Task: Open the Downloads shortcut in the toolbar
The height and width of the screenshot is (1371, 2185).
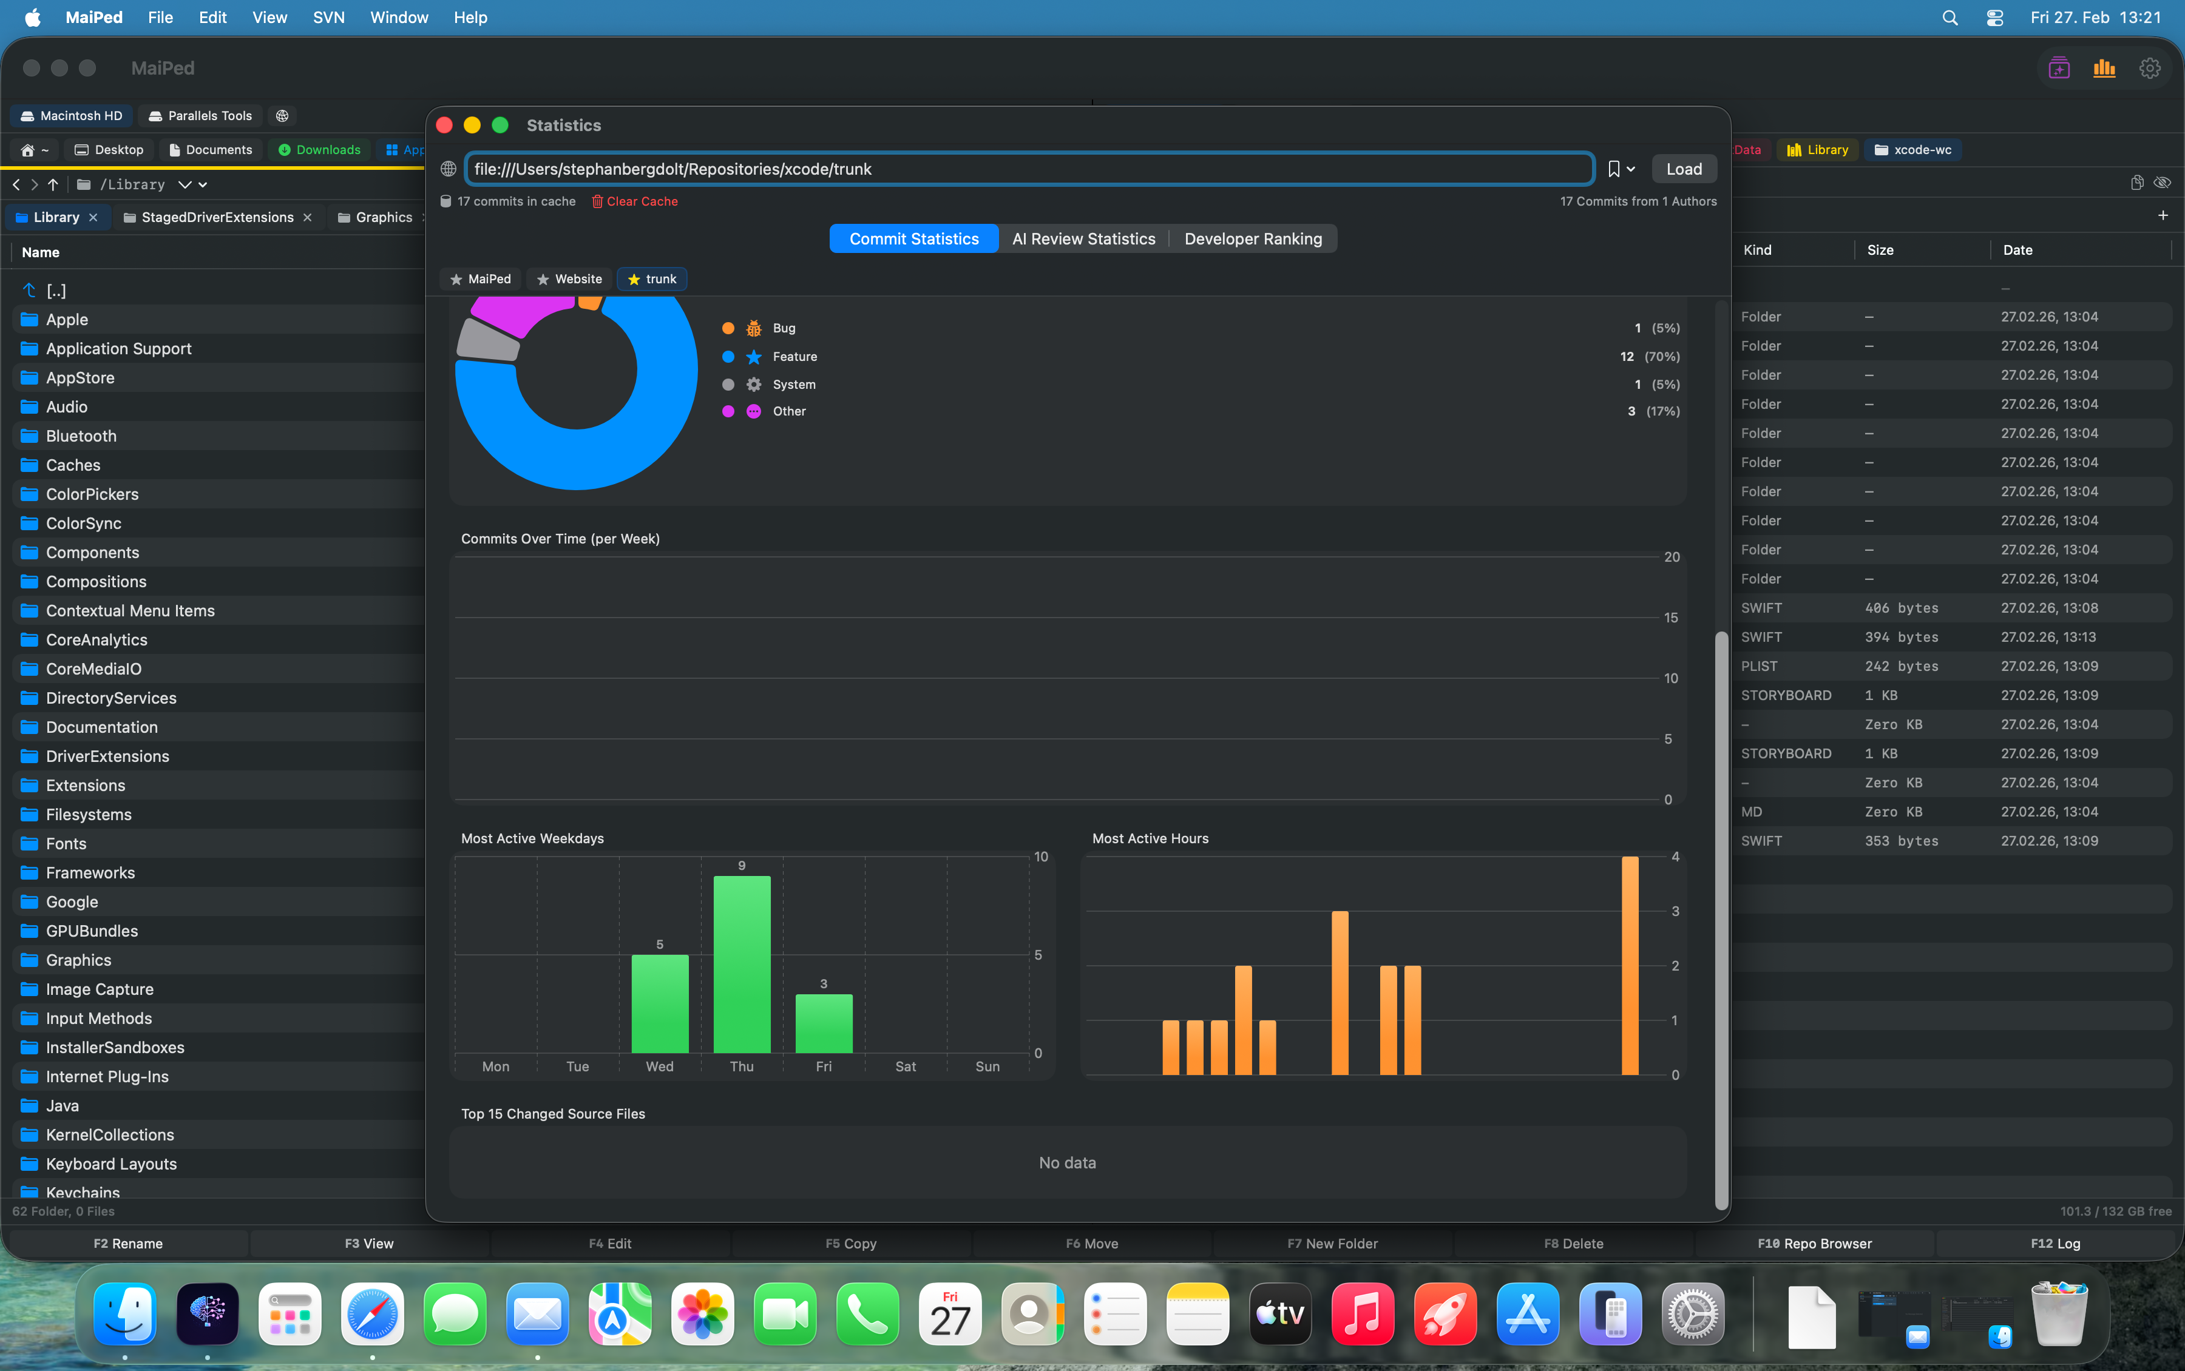Action: [319, 150]
